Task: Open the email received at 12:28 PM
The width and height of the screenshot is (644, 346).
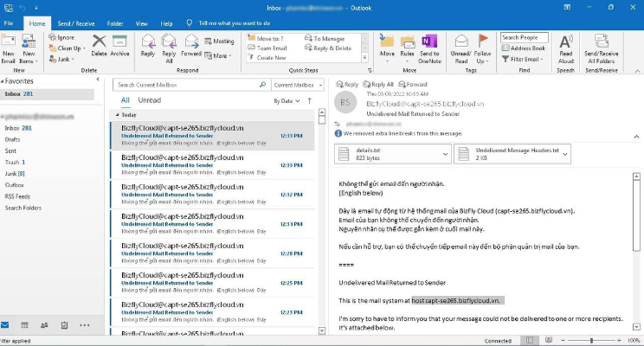Action: coord(213,253)
